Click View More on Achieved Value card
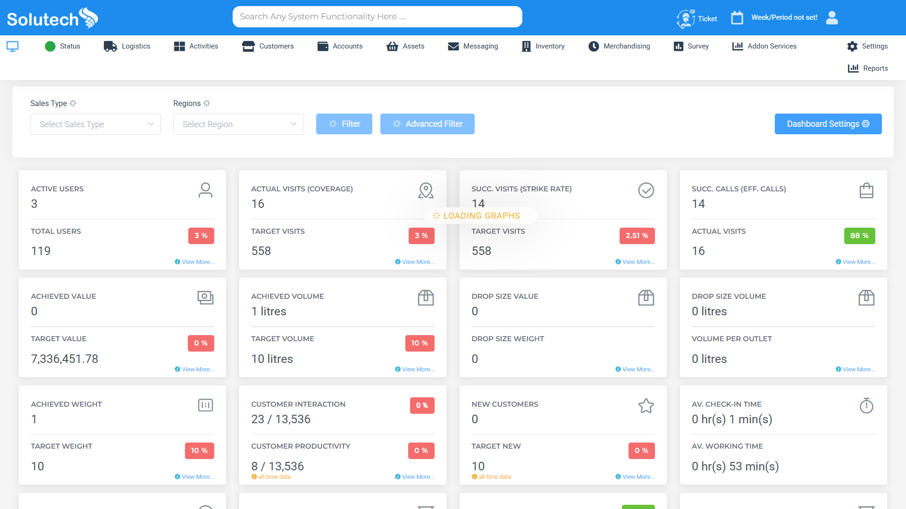 pos(197,369)
